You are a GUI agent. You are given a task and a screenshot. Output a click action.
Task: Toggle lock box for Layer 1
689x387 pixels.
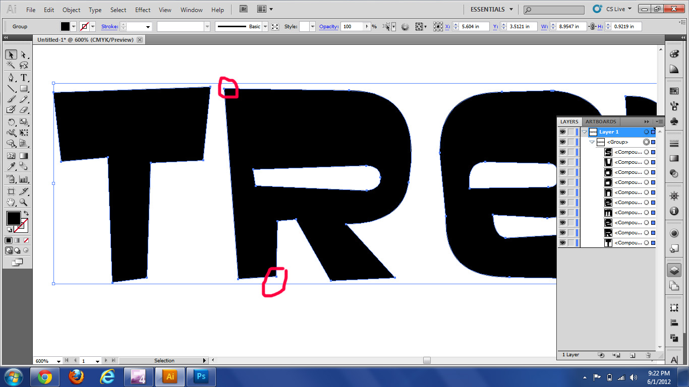pos(571,132)
